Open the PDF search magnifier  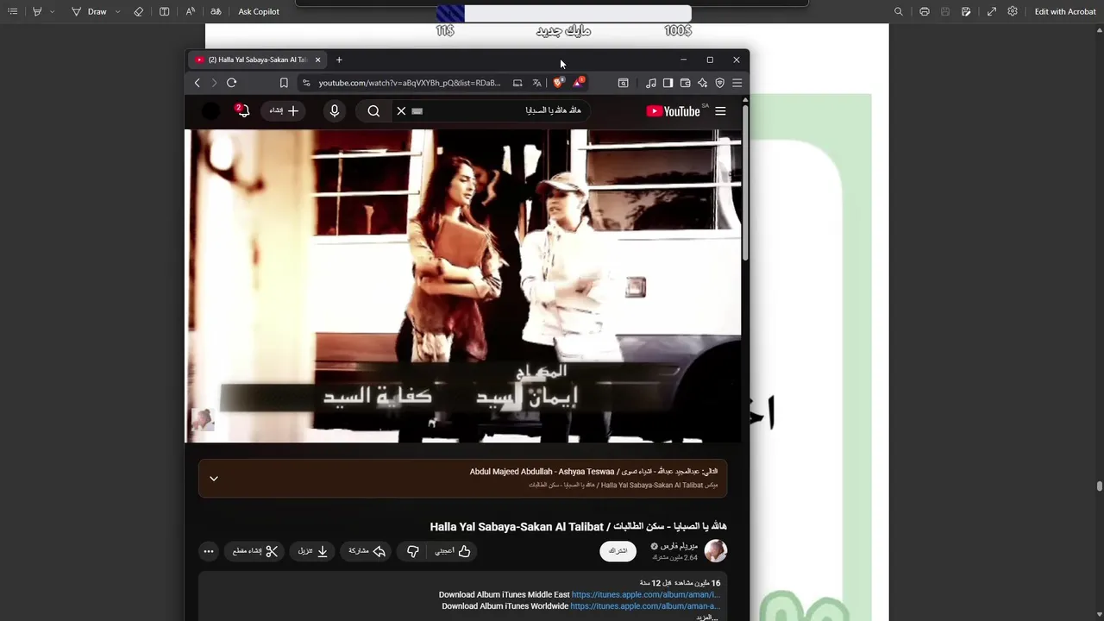[x=899, y=12]
